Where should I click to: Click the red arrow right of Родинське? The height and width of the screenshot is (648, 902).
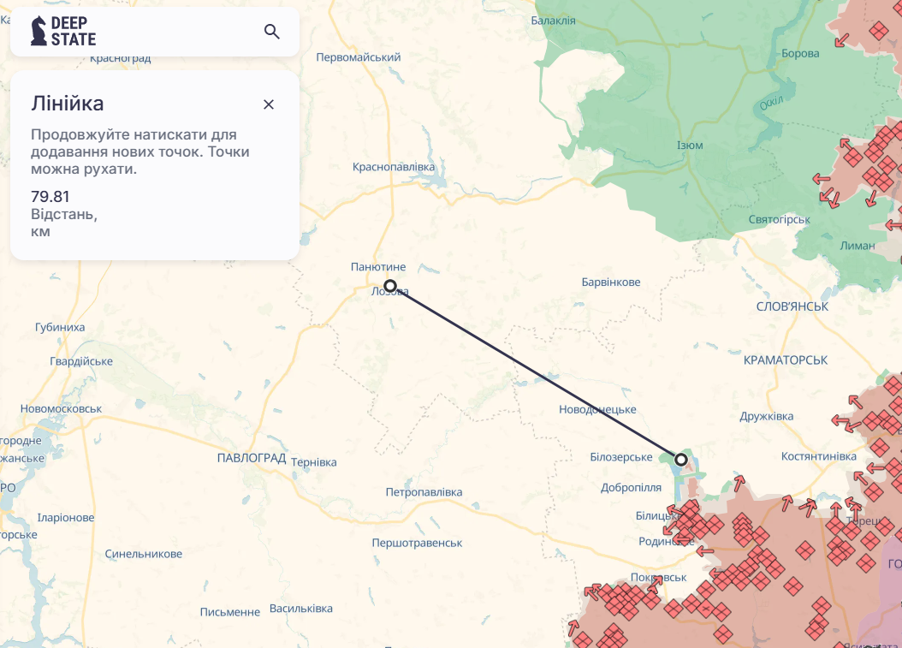point(705,550)
